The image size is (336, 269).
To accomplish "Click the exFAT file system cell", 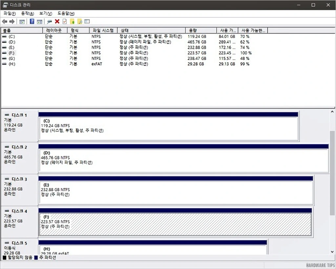I will [97, 64].
